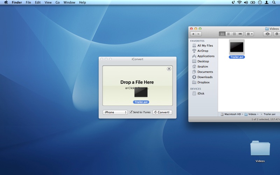The image size is (280, 175).
Task: Switch Finder to Cover Flow view
Action: coord(240,34)
